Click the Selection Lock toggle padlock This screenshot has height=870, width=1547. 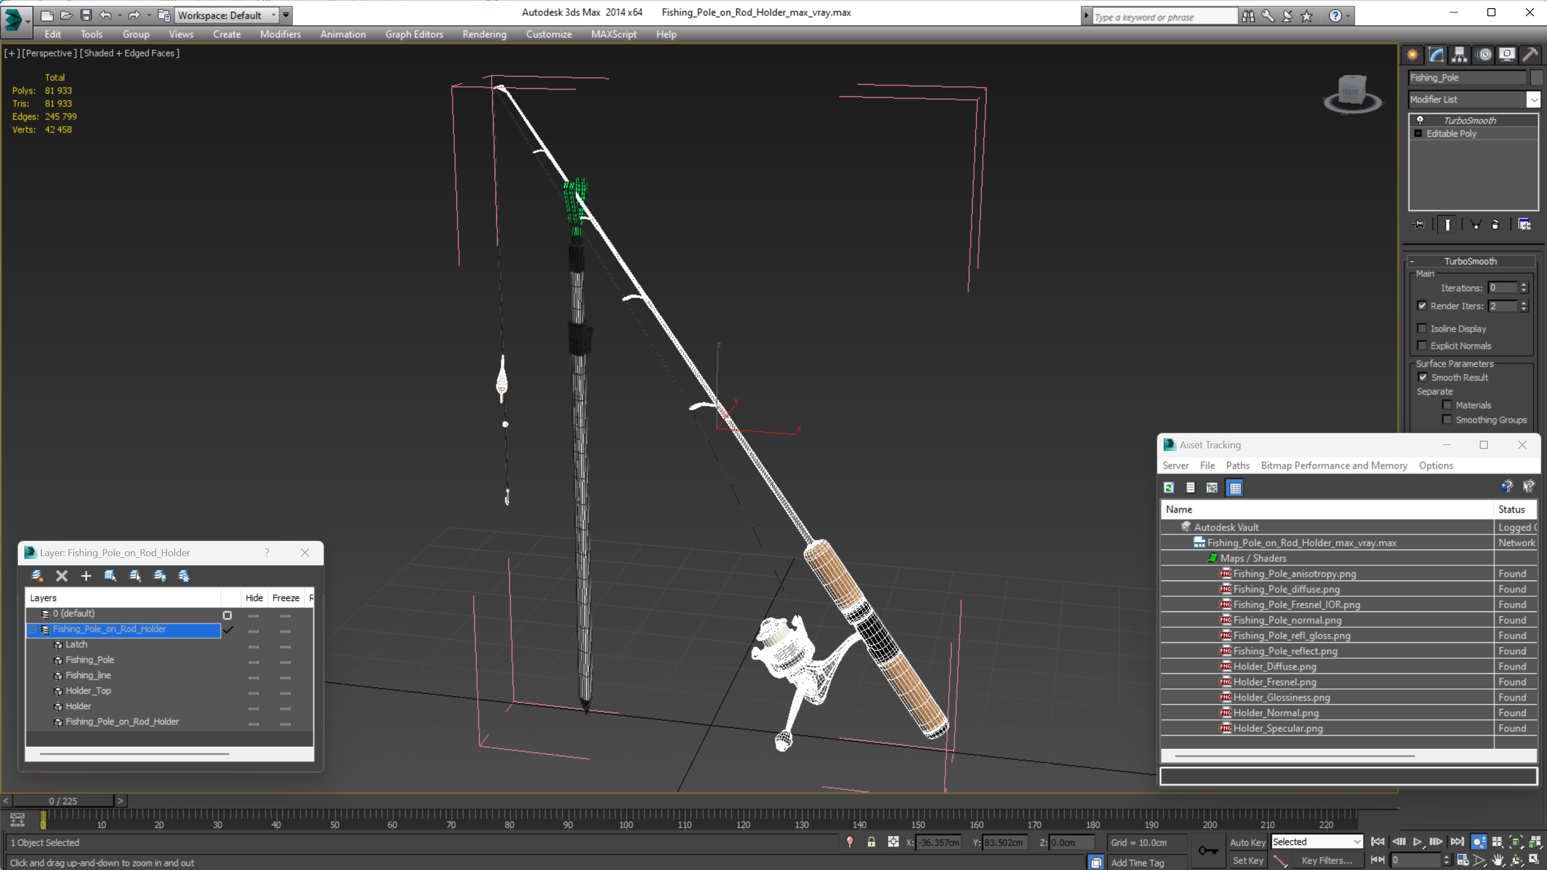click(x=871, y=842)
